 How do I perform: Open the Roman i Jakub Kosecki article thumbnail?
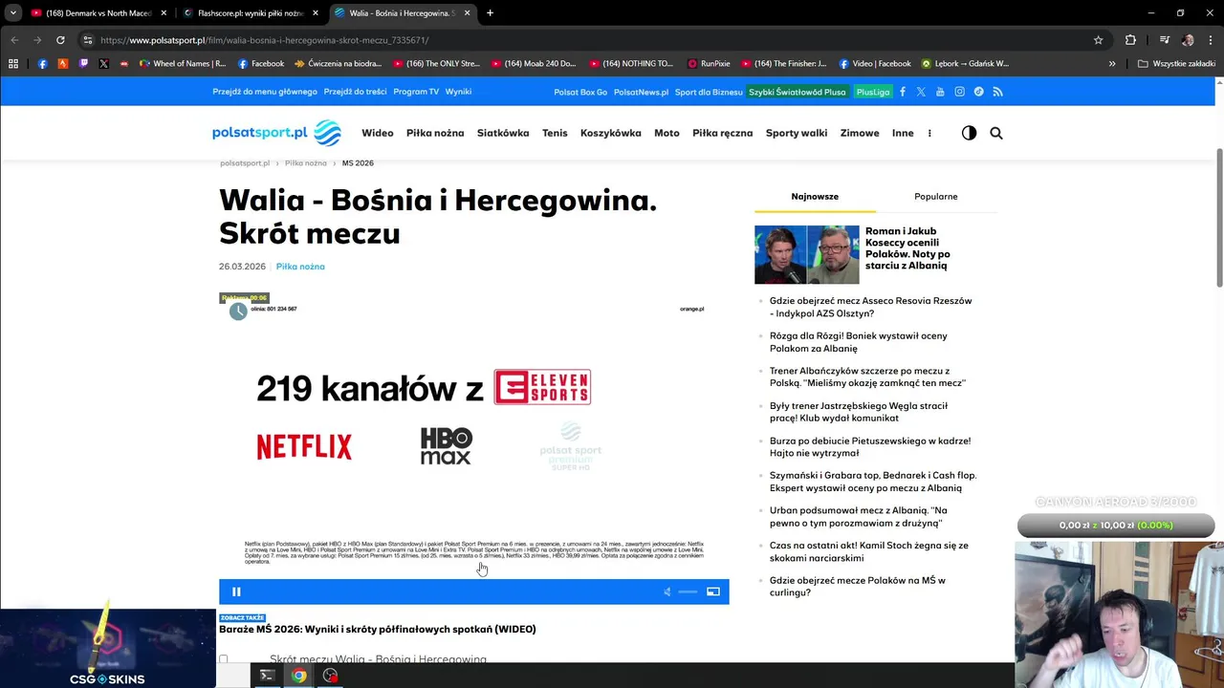pyautogui.click(x=807, y=254)
